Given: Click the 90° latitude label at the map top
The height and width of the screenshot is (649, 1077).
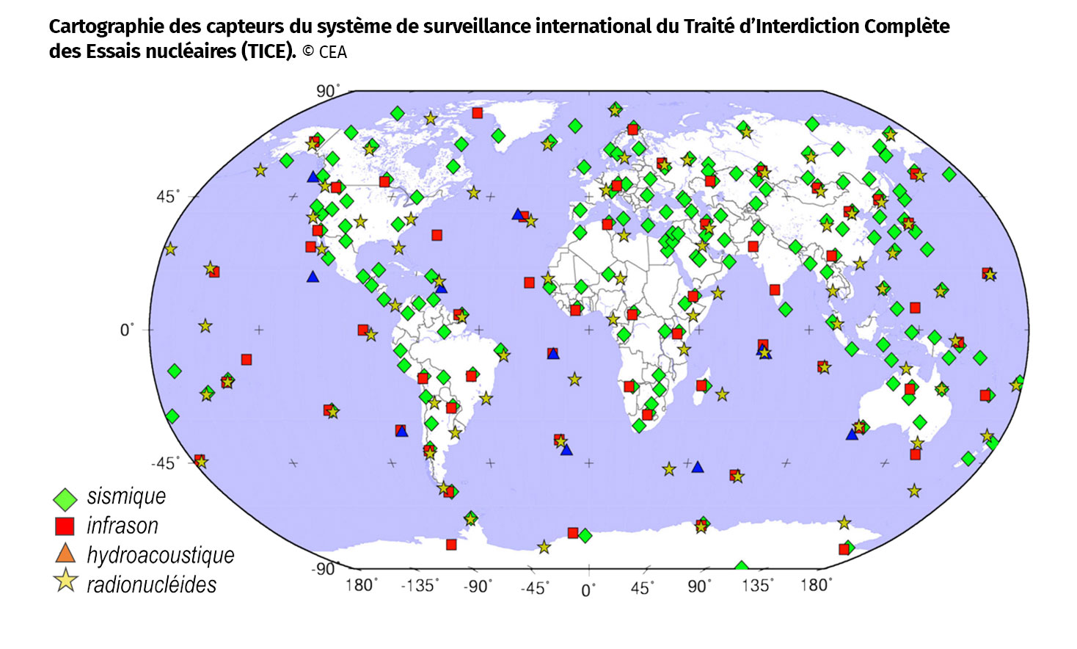Looking at the screenshot, I should tap(327, 91).
